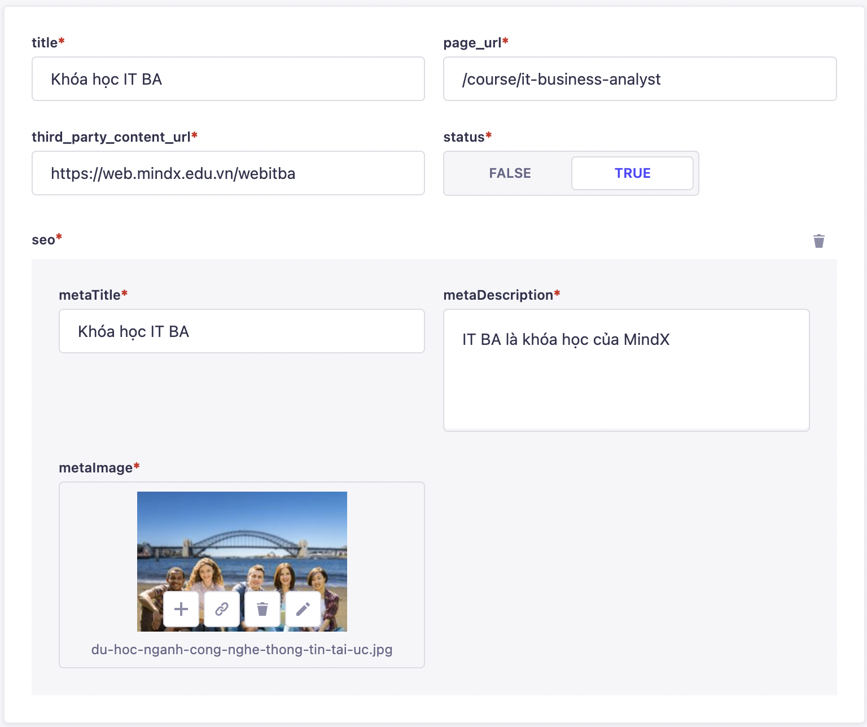Viewport: 867px width, 727px height.
Task: Click into third_party_content_url field
Action: pyautogui.click(x=228, y=173)
